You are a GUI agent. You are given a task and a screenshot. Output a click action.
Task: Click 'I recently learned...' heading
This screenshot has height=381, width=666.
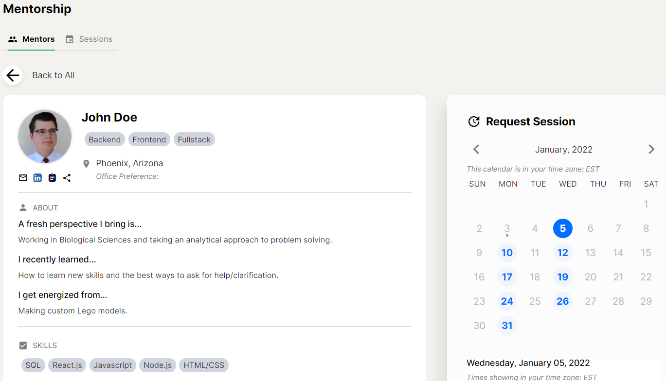(57, 260)
